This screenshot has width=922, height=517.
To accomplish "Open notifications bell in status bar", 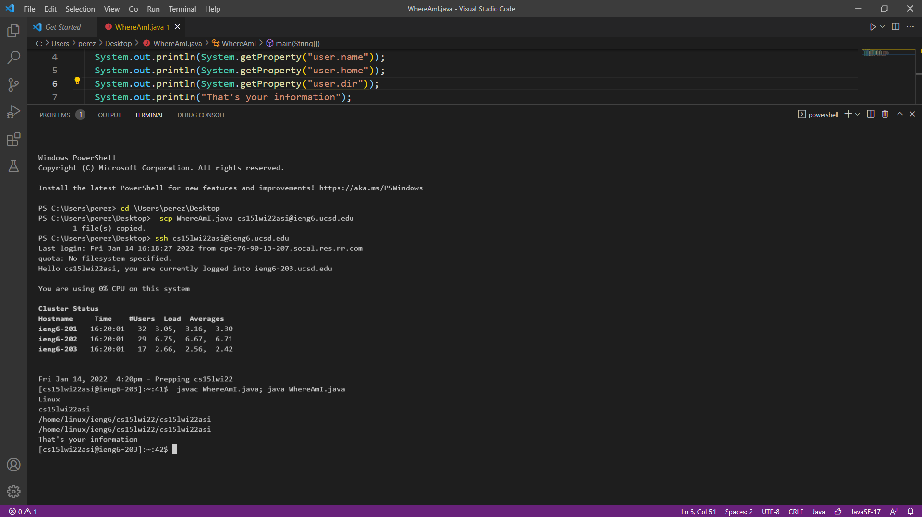I will [910, 511].
